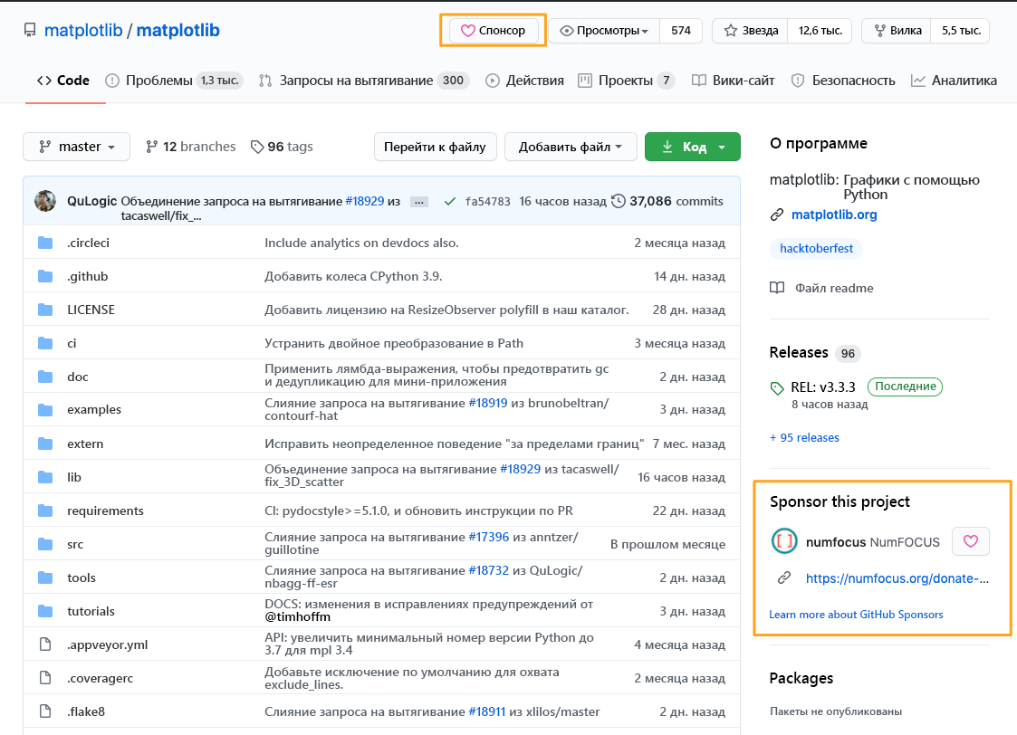Click the heart sponsor button next to NumFOCUS
Image resolution: width=1017 pixels, height=735 pixels.
point(970,540)
